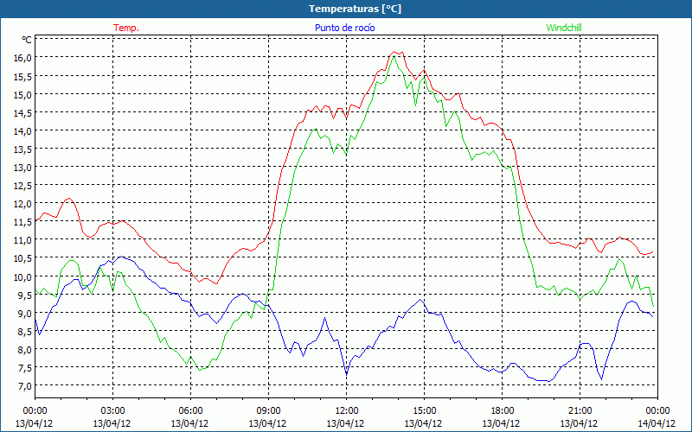Screen dimensions: 692x432
Task: Click the '16,0' y-axis value
Action: pyautogui.click(x=23, y=58)
